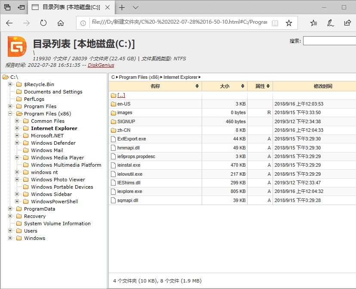The image size is (356, 289).
Task: Expand the Windows tree node
Action: (x=10, y=238)
